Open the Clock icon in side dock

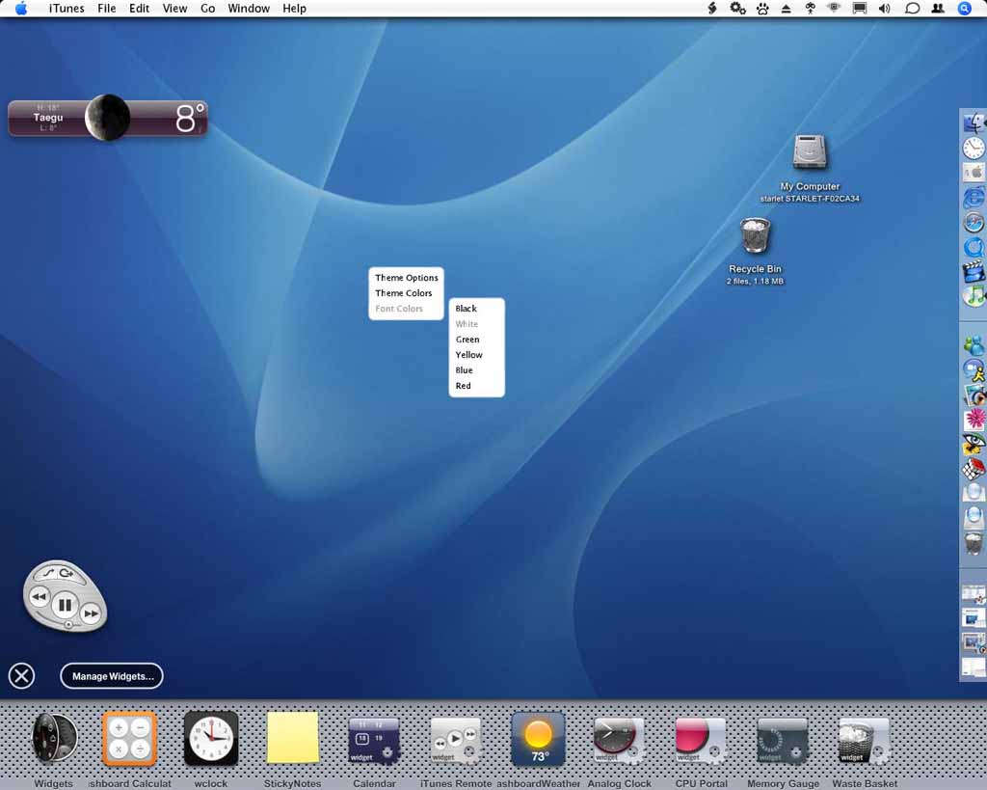click(974, 148)
